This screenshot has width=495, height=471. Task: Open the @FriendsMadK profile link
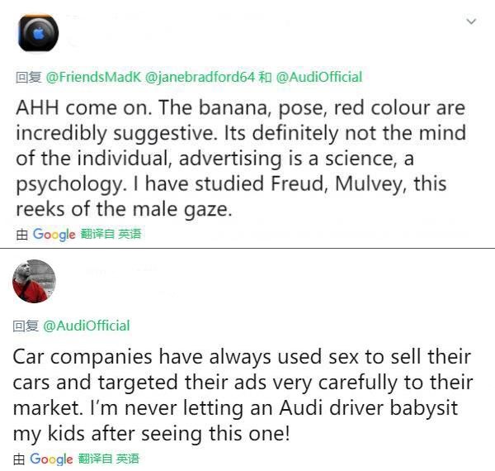pyautogui.click(x=93, y=77)
